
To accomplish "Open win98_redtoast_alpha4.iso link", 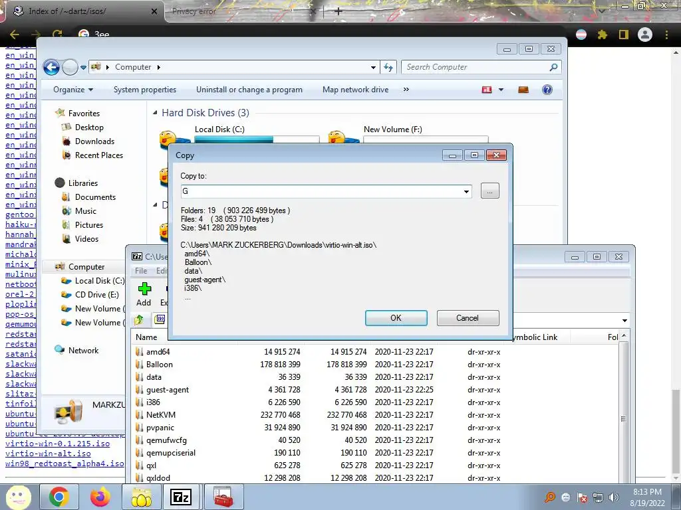I will tap(65, 464).
